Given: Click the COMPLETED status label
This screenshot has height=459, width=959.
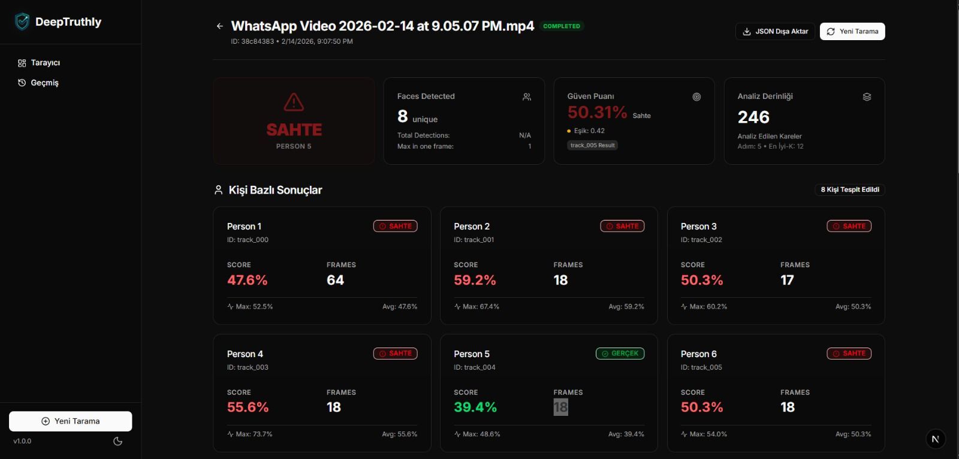Looking at the screenshot, I should tap(562, 26).
